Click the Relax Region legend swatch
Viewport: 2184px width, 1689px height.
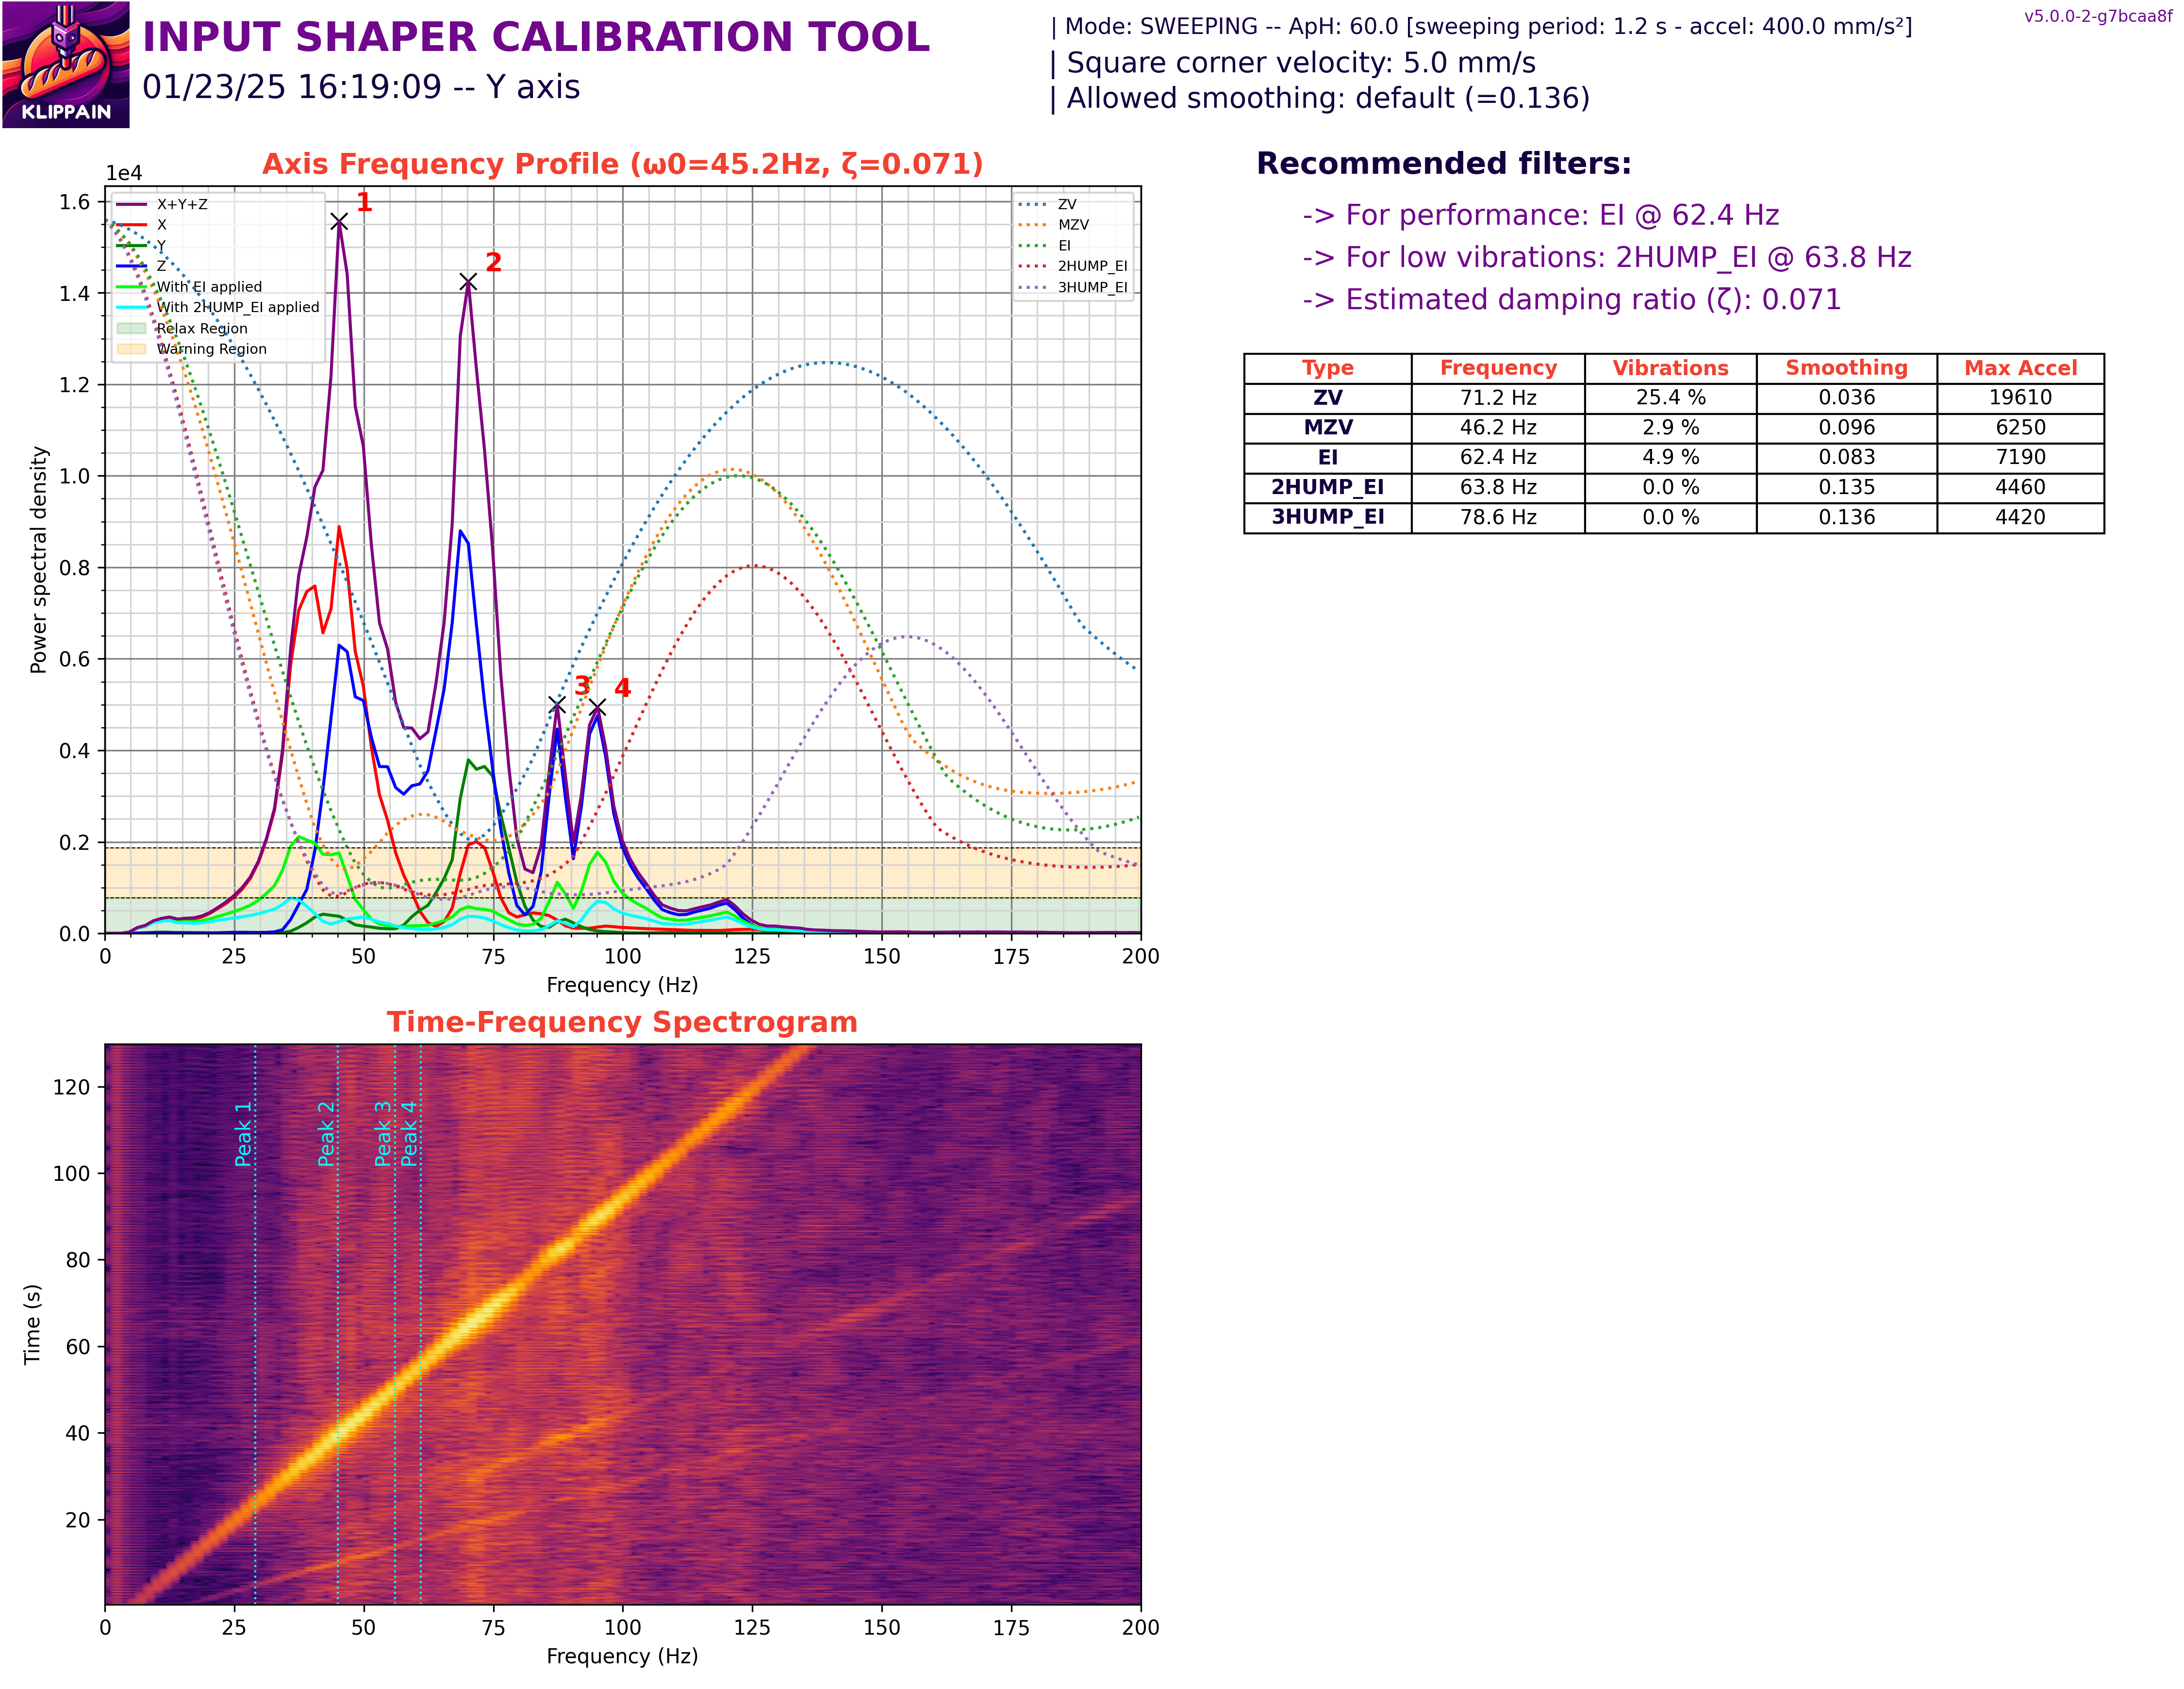[131, 329]
